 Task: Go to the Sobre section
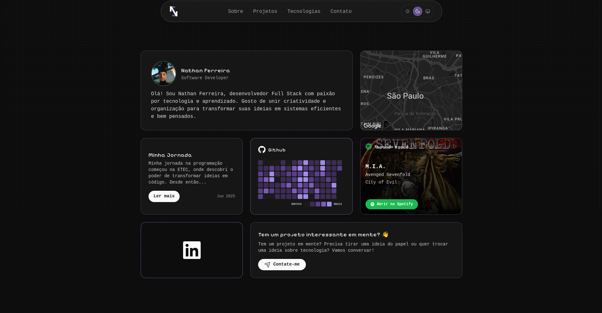[235, 11]
